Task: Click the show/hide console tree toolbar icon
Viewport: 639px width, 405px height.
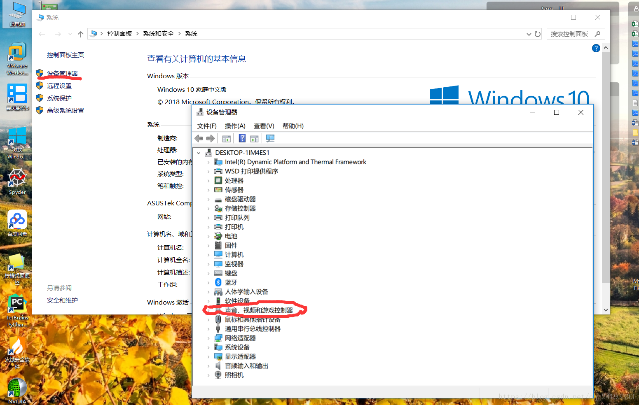Action: (x=226, y=138)
